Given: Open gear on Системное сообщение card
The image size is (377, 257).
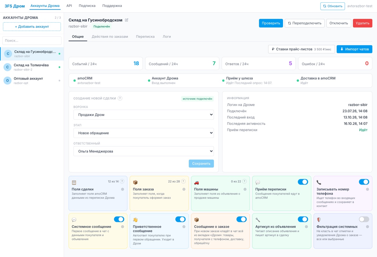Looking at the screenshot, I should (123, 227).
